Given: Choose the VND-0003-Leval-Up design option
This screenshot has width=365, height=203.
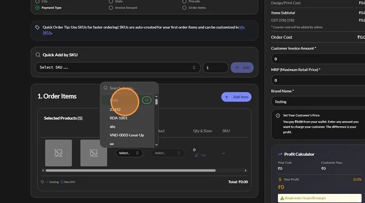Looking at the screenshot, I should tap(127, 135).
